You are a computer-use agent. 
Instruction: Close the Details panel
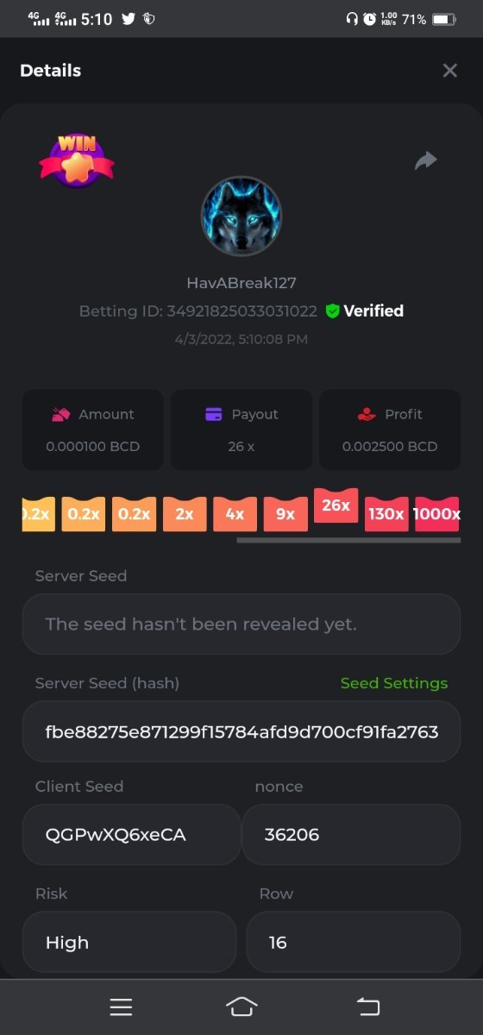[449, 71]
